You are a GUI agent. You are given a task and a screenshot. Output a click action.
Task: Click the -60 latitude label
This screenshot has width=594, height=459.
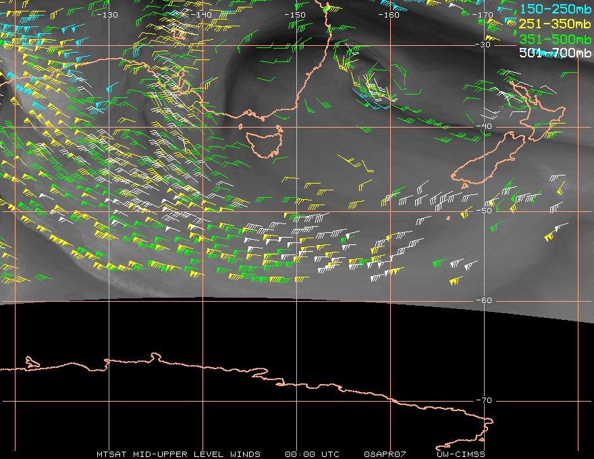coord(484,300)
